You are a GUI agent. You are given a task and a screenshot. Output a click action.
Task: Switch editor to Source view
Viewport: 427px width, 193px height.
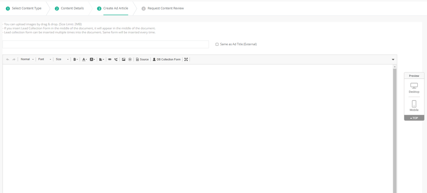[142, 59]
